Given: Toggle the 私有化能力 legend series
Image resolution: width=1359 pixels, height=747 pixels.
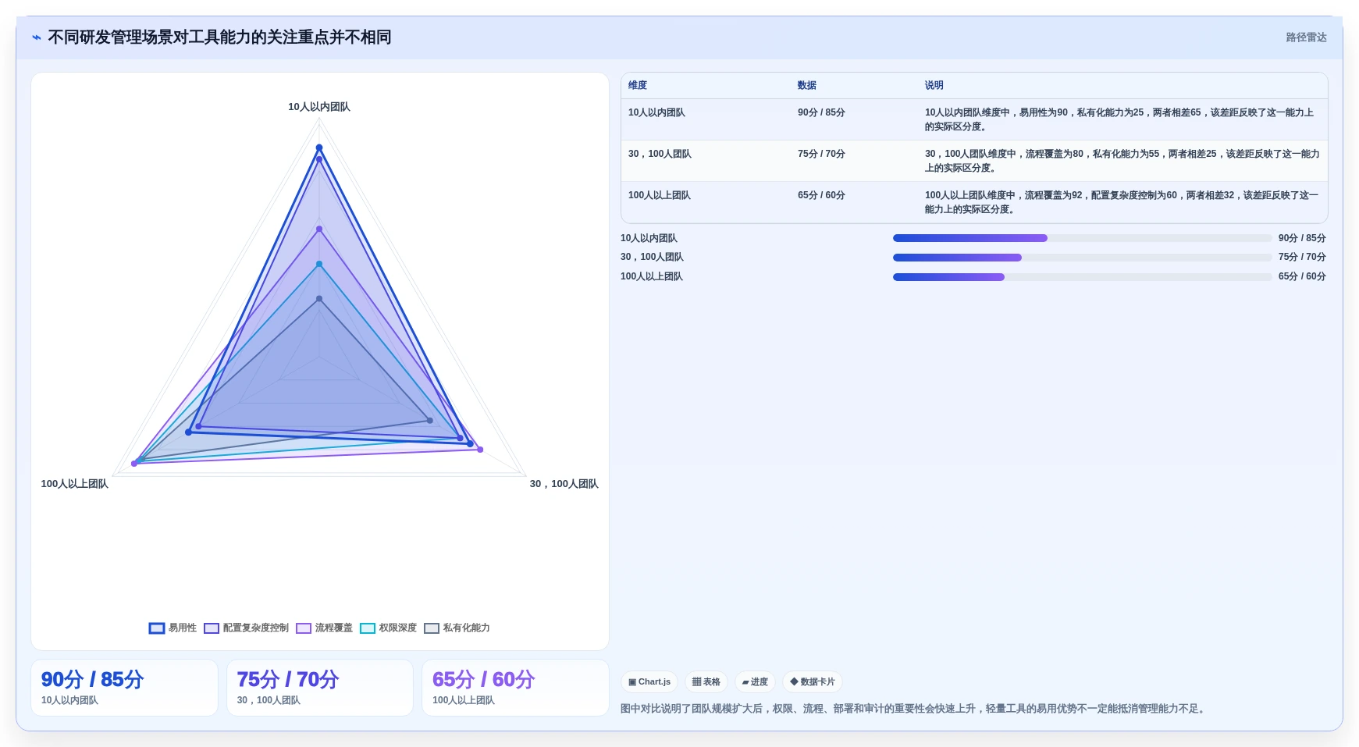Looking at the screenshot, I should pyautogui.click(x=457, y=628).
